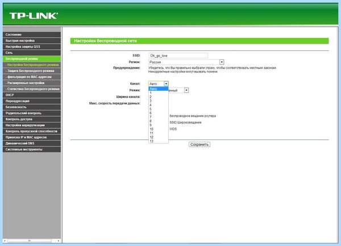Image resolution: width=341 pixels, height=246 pixels.
Task: Go to Настройка защиты QSS
Action: 32,46
